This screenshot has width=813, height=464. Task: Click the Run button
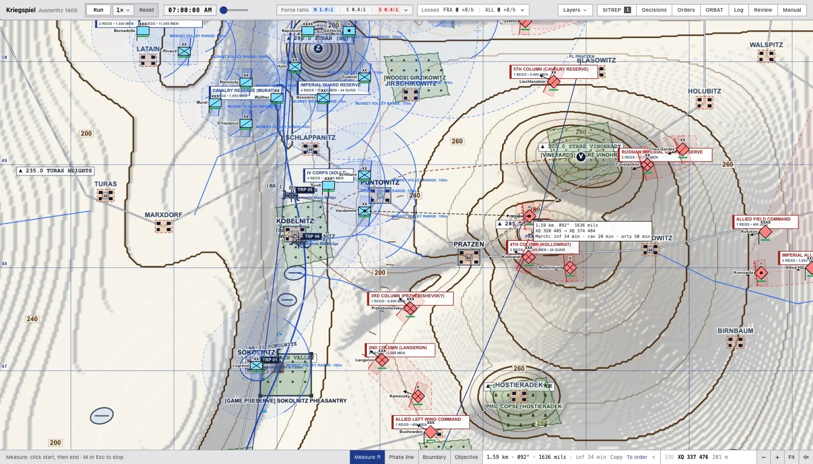99,10
